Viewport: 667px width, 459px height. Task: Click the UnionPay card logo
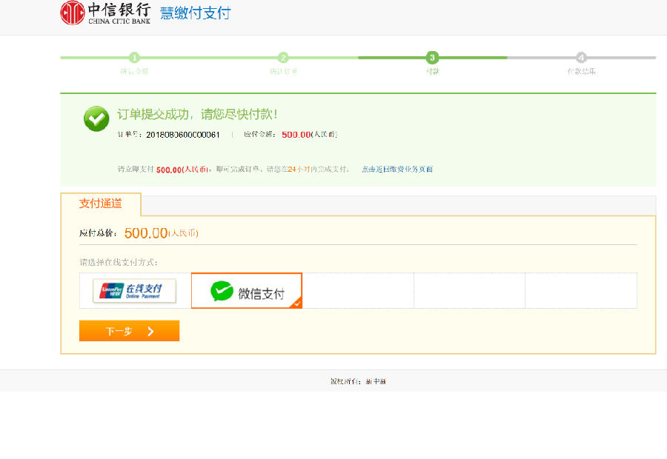(x=110, y=291)
